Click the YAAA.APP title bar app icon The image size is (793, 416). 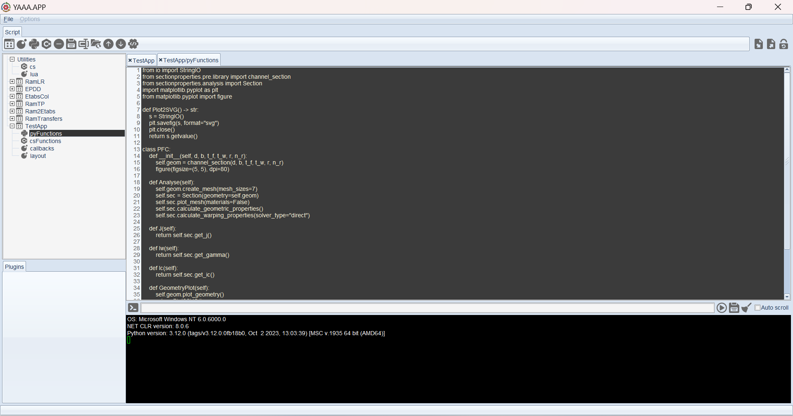[6, 7]
